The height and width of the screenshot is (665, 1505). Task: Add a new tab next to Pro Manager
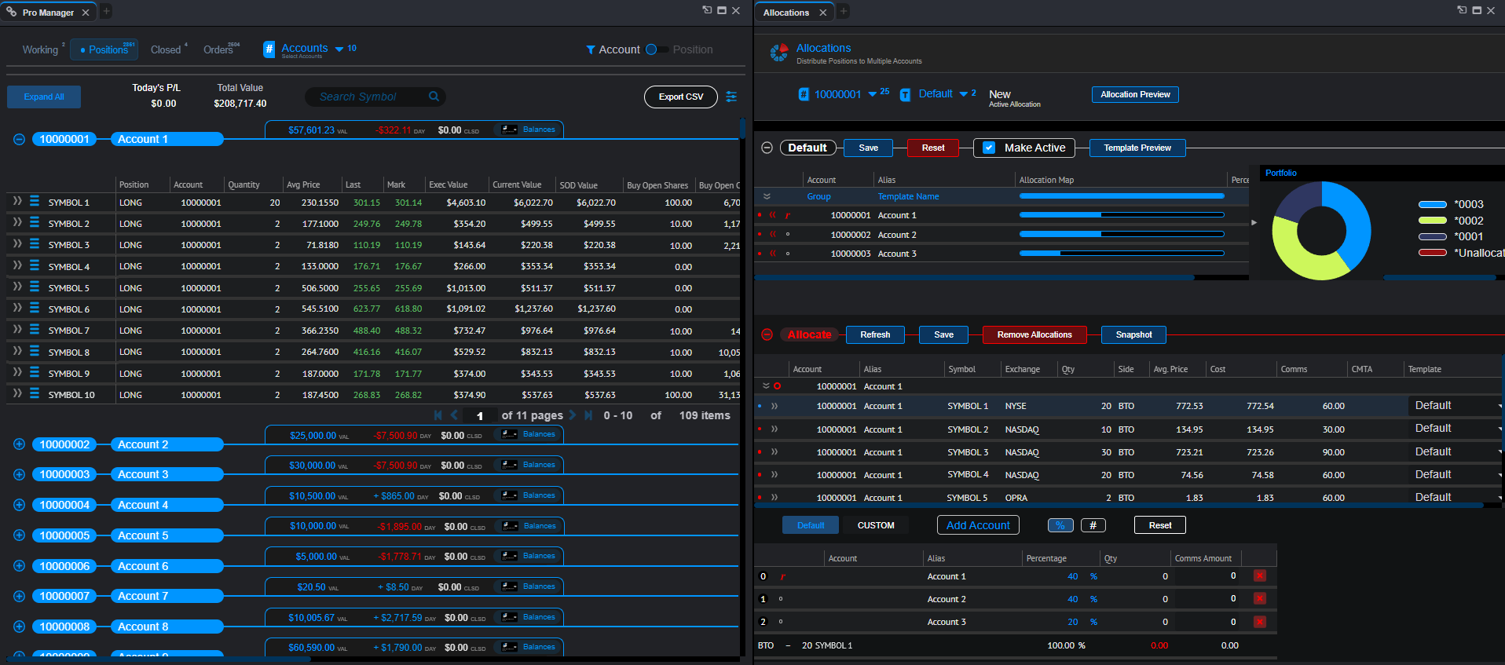tap(106, 12)
